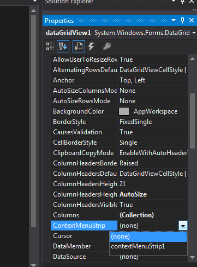The height and width of the screenshot is (267, 197).
Task: Select the BorderStyle property row
Action: [119, 122]
